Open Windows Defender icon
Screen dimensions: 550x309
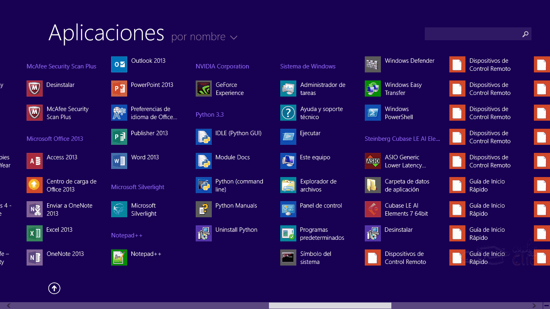[x=373, y=64]
